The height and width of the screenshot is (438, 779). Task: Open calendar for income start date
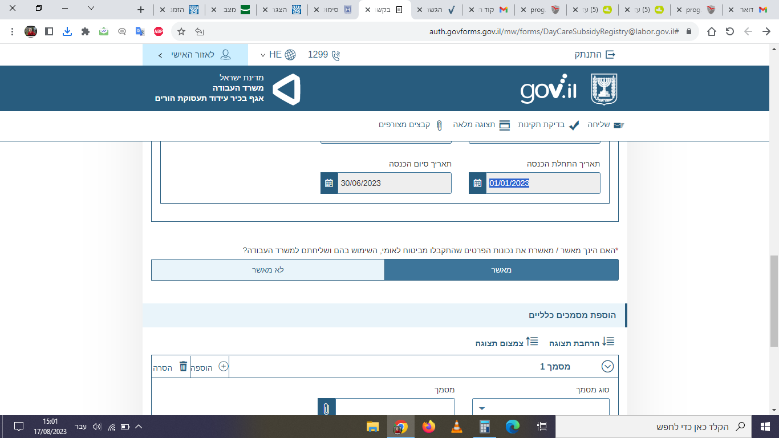click(477, 183)
